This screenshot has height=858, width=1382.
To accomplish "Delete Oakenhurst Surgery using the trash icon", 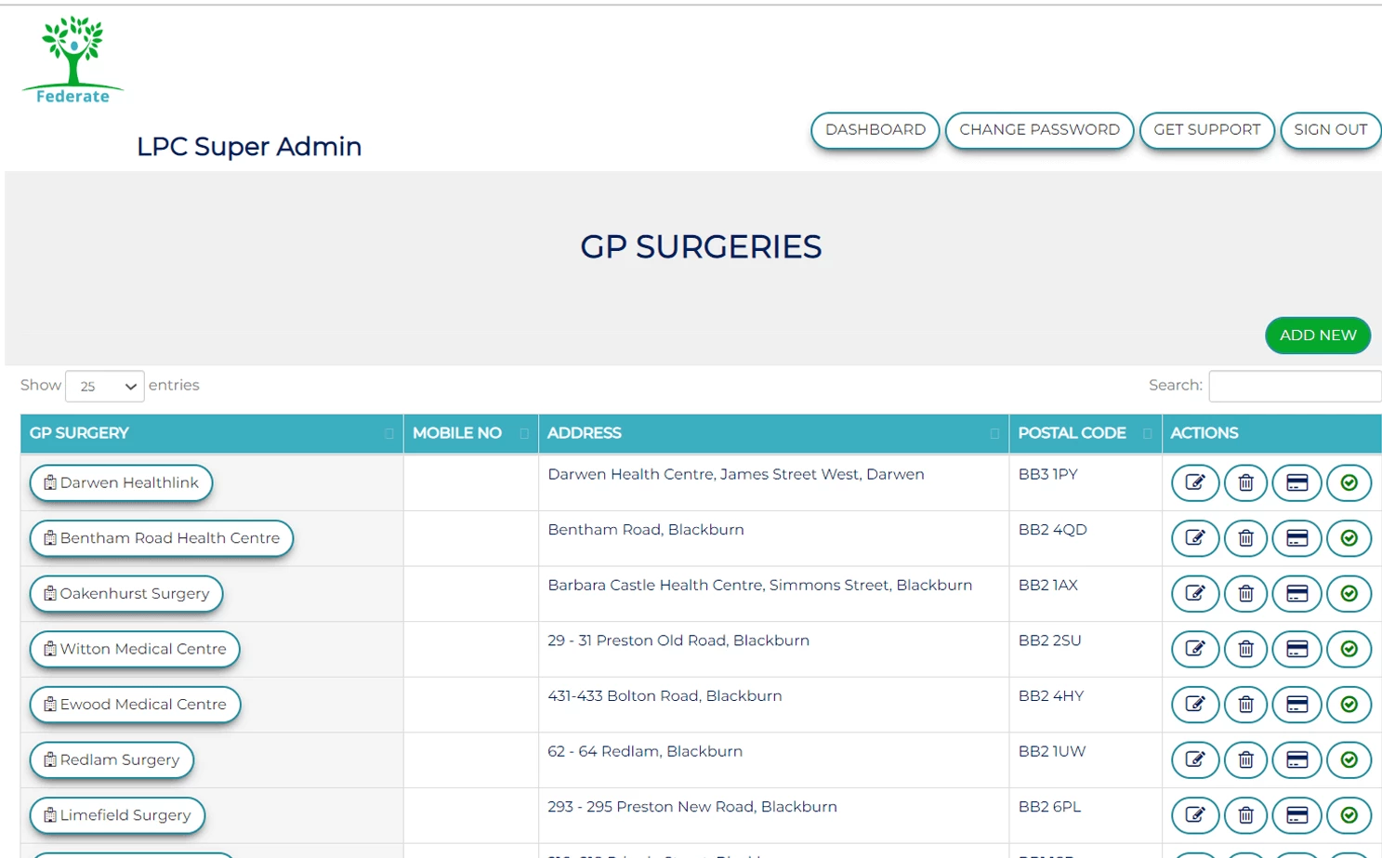I will [x=1245, y=594].
